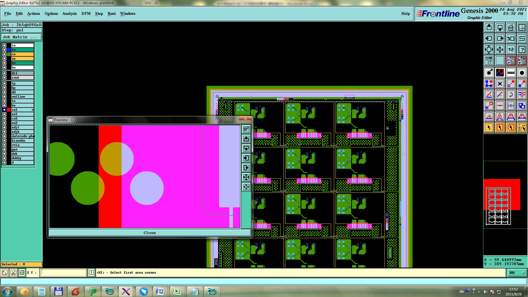The image size is (528, 297).
Task: Click the mirror F flip icon
Action: [x=522, y=95]
